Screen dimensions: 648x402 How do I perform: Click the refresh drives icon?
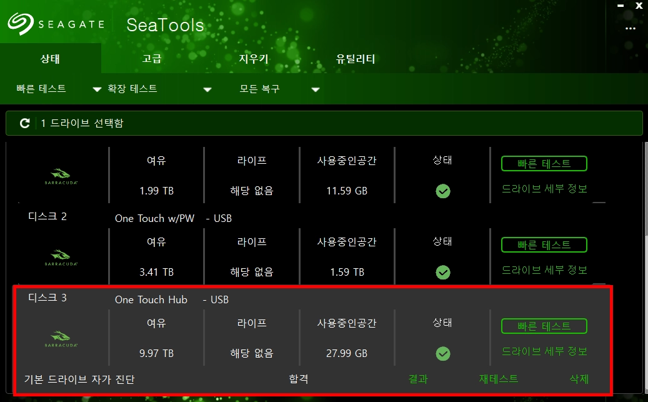click(25, 123)
